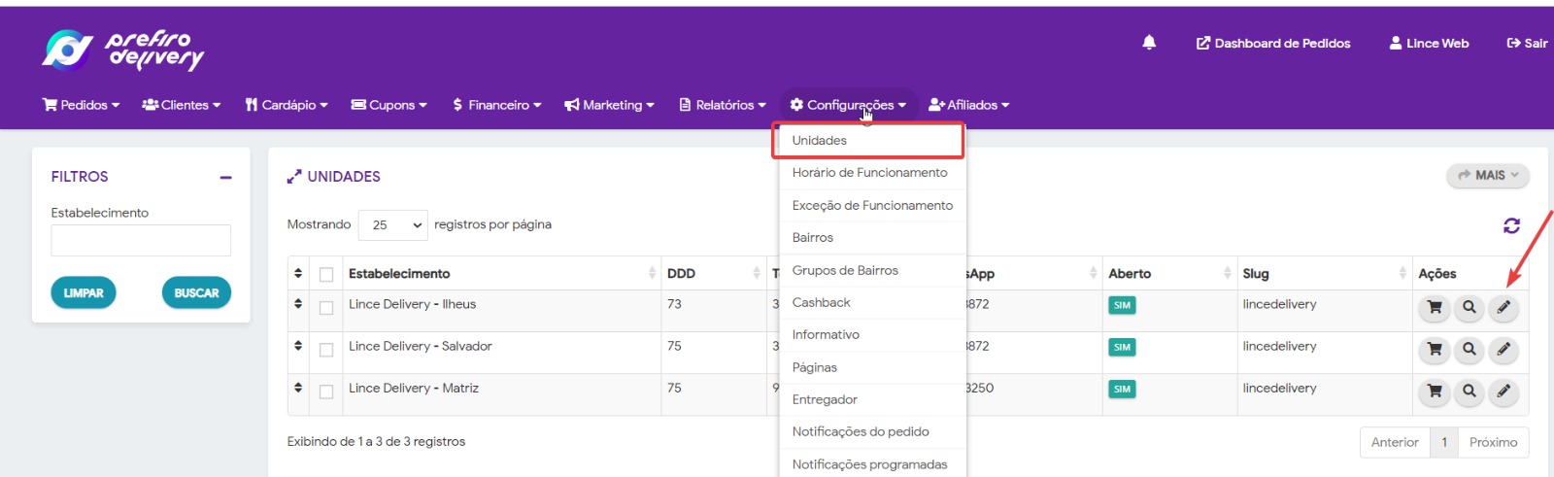Click the notification bell icon

[x=1149, y=43]
